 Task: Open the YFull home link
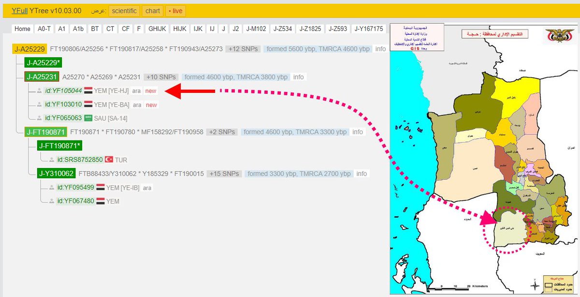click(20, 11)
